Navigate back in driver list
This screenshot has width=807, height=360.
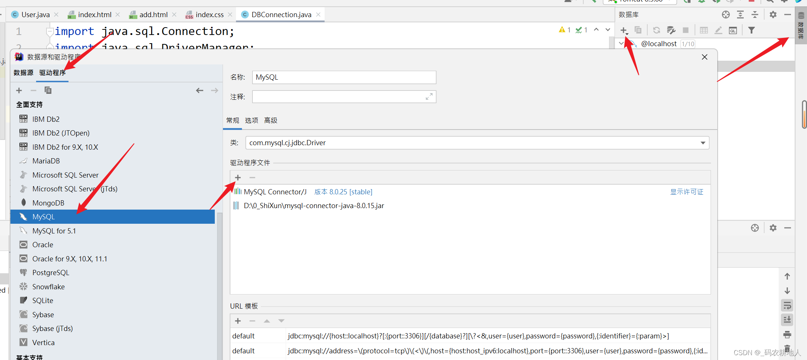click(x=200, y=90)
